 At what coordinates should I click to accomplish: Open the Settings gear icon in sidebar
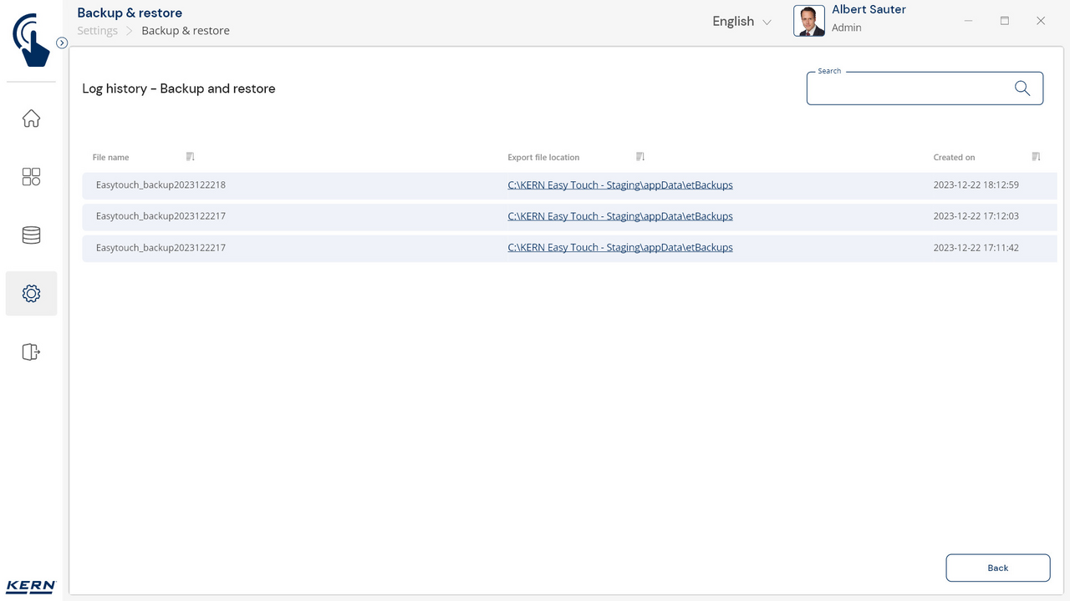31,294
